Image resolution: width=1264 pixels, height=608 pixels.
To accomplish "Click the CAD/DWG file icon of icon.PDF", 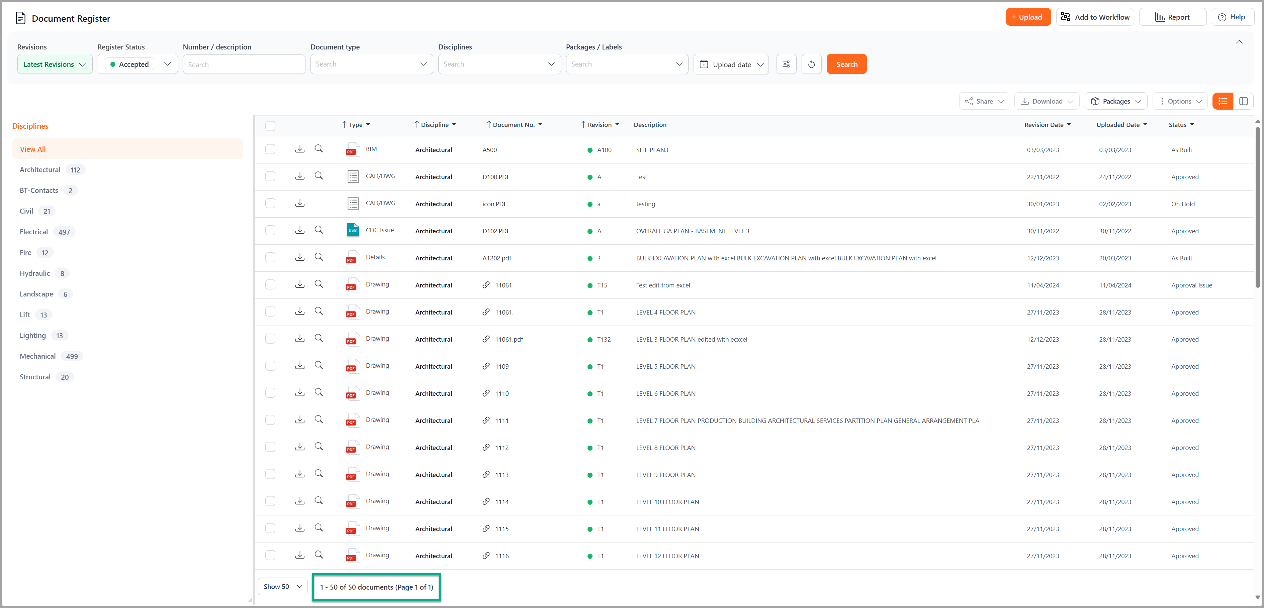I will pos(353,204).
